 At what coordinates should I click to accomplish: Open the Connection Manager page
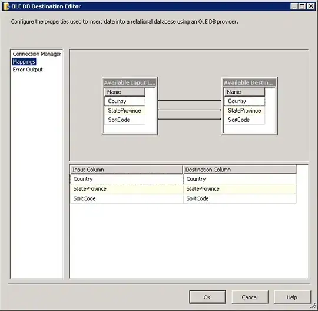coord(37,54)
